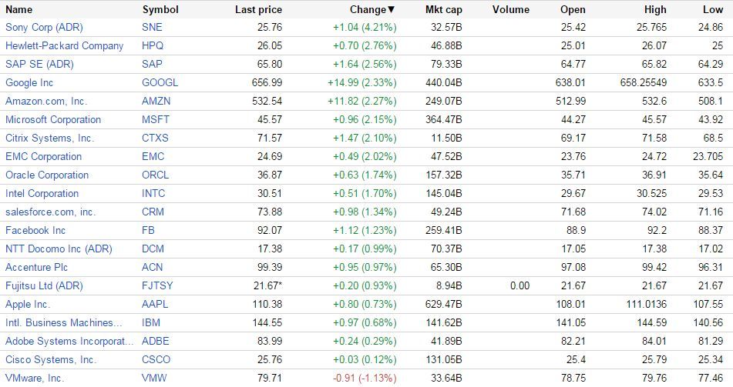Sort by the Symbol column header
733x387 pixels.
160,10
